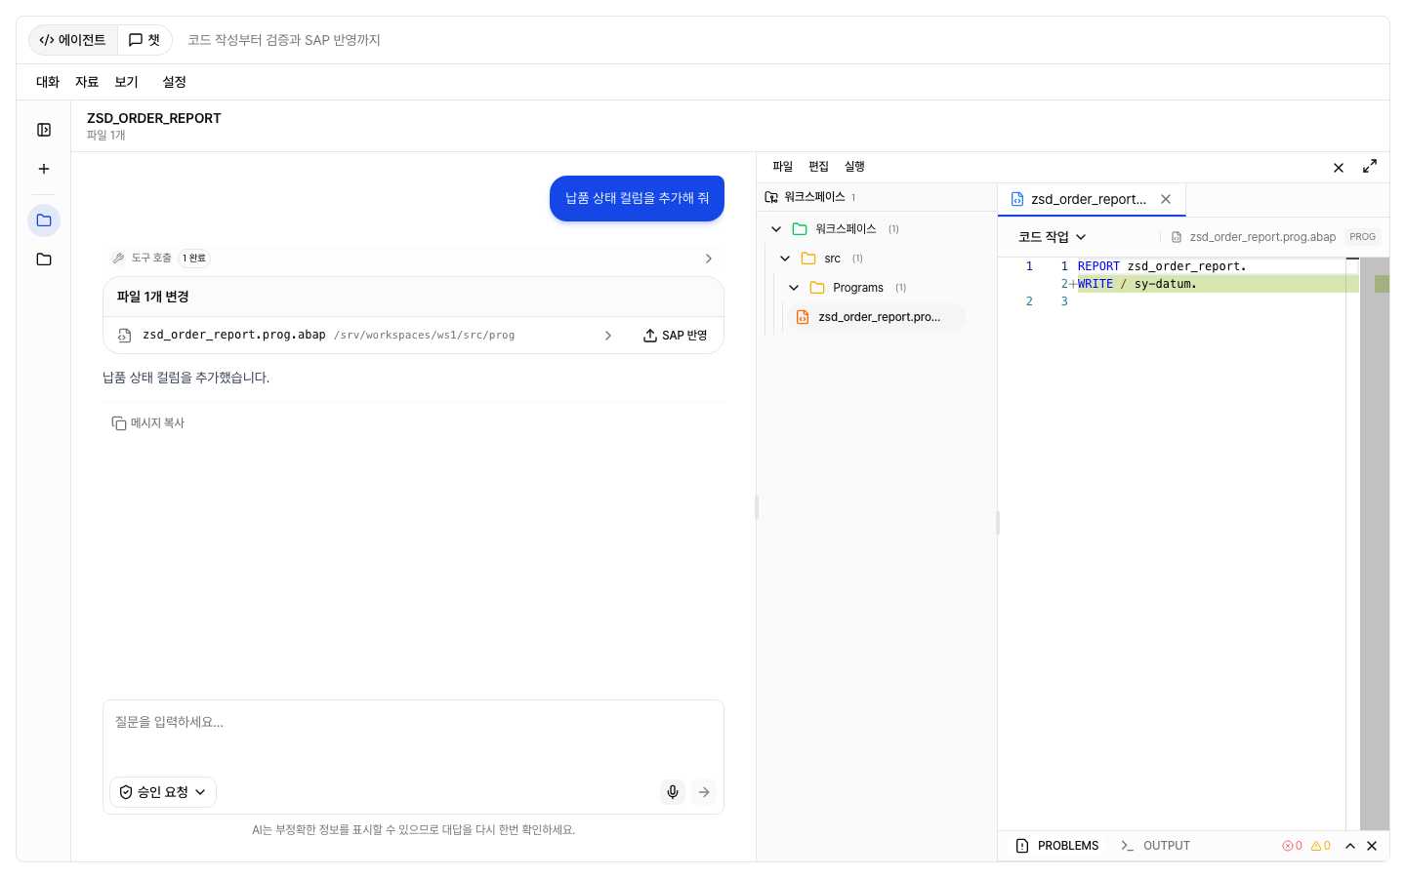This screenshot has width=1406, height=878.
Task: Click the user message 납품 상태 컬럼을 추가해 줘
Action: pos(637,198)
